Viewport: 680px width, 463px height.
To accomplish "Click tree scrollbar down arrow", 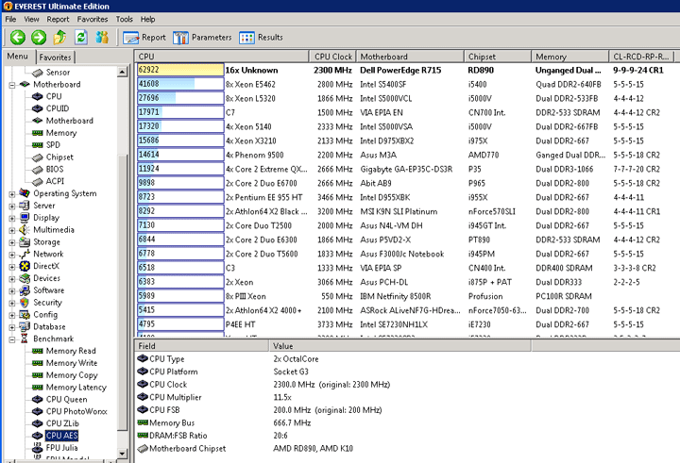I will coord(122,454).
